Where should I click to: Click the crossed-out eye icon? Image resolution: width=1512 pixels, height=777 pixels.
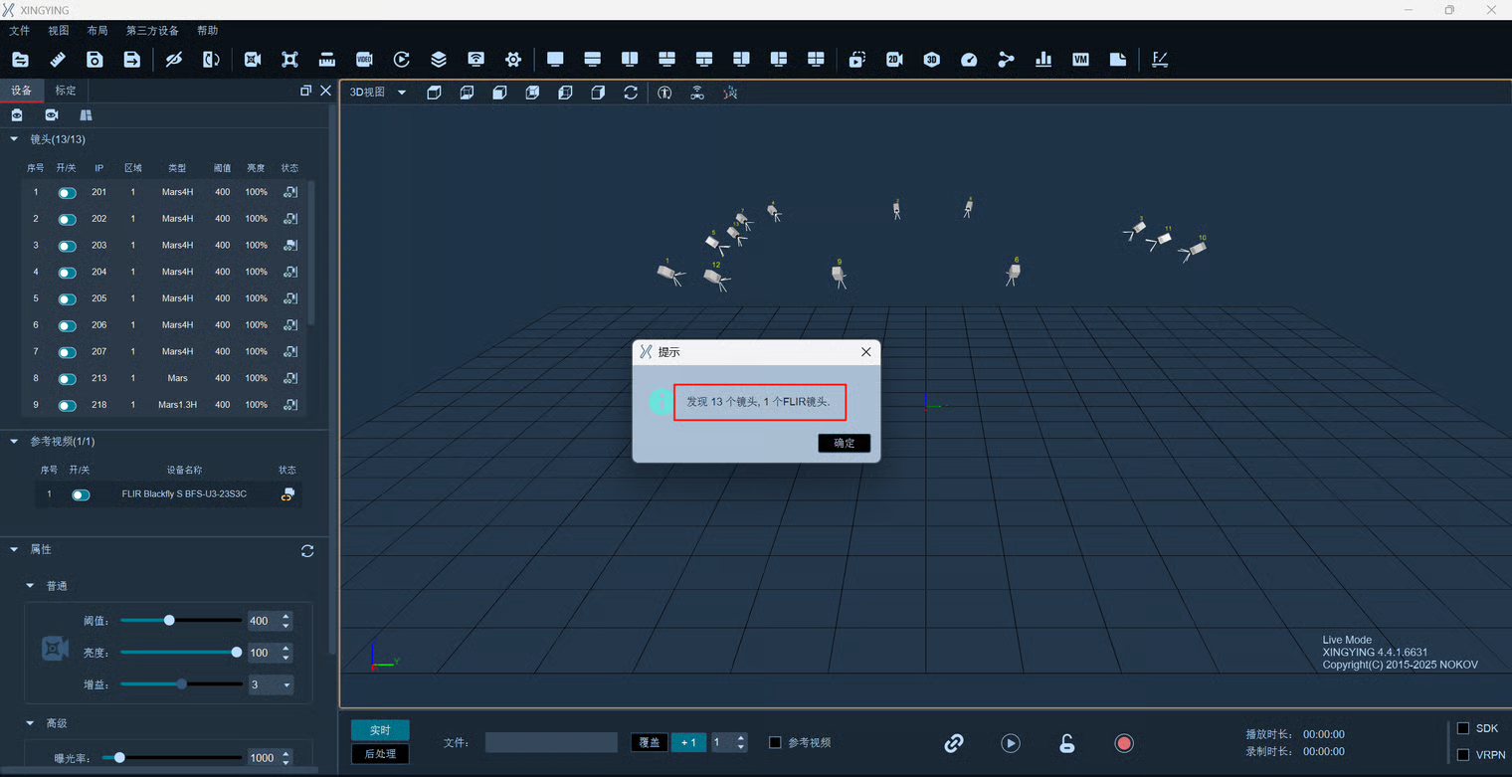coord(174,60)
